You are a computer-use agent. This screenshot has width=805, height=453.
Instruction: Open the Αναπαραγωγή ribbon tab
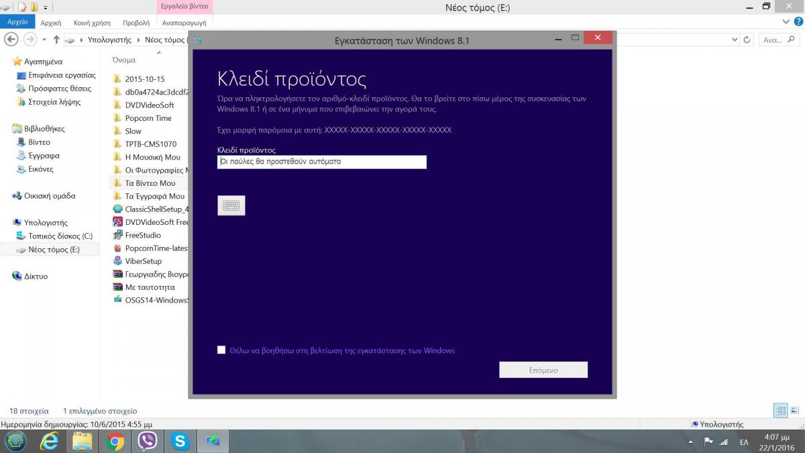tap(184, 22)
